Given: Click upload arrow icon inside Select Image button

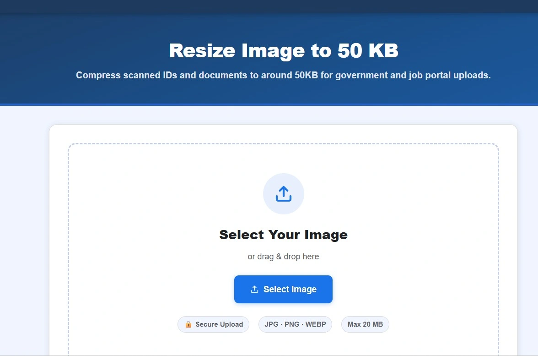Looking at the screenshot, I should pos(254,290).
